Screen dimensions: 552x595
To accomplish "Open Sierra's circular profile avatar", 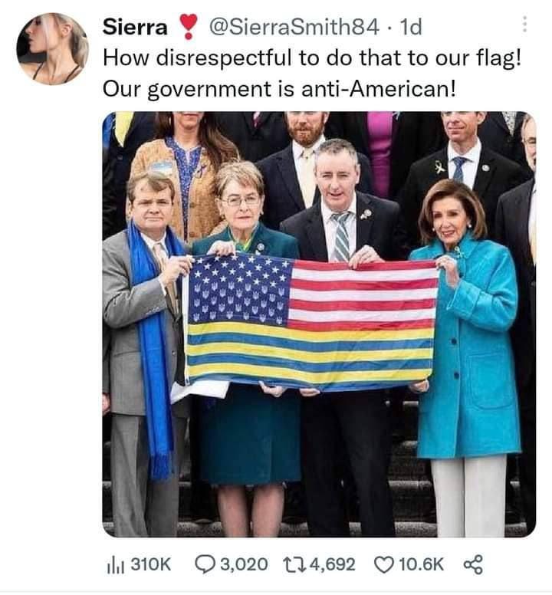I will pyautogui.click(x=52, y=48).
